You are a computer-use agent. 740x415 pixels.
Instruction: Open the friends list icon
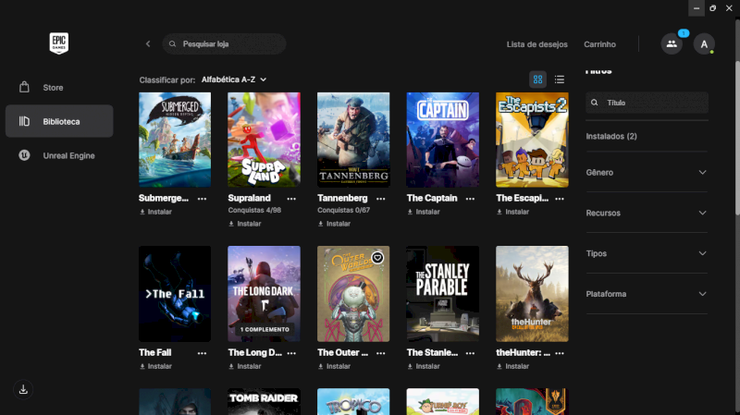pyautogui.click(x=672, y=43)
